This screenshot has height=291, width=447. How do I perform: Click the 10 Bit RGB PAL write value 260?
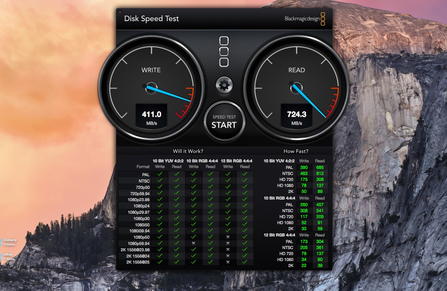coord(304,205)
